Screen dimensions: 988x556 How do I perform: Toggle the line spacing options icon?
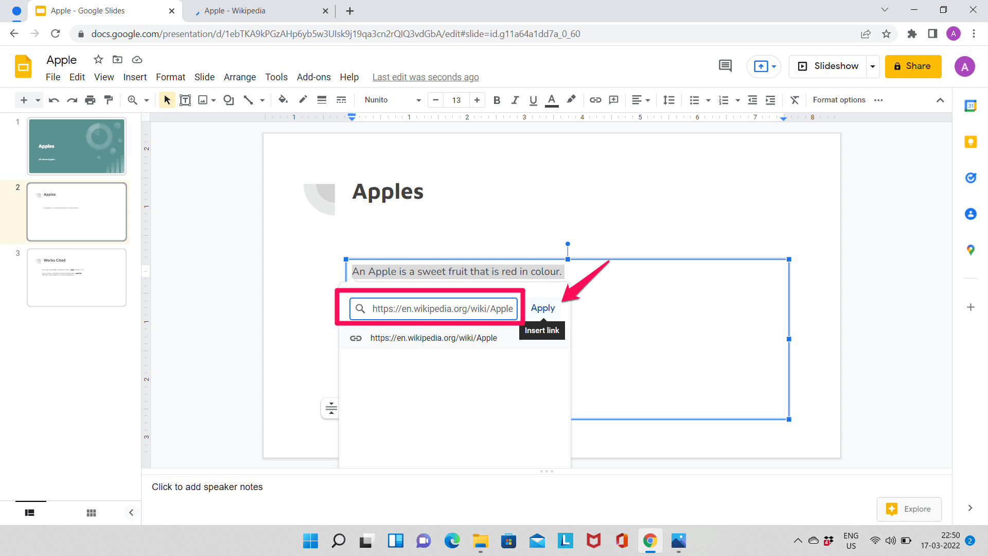tap(668, 100)
